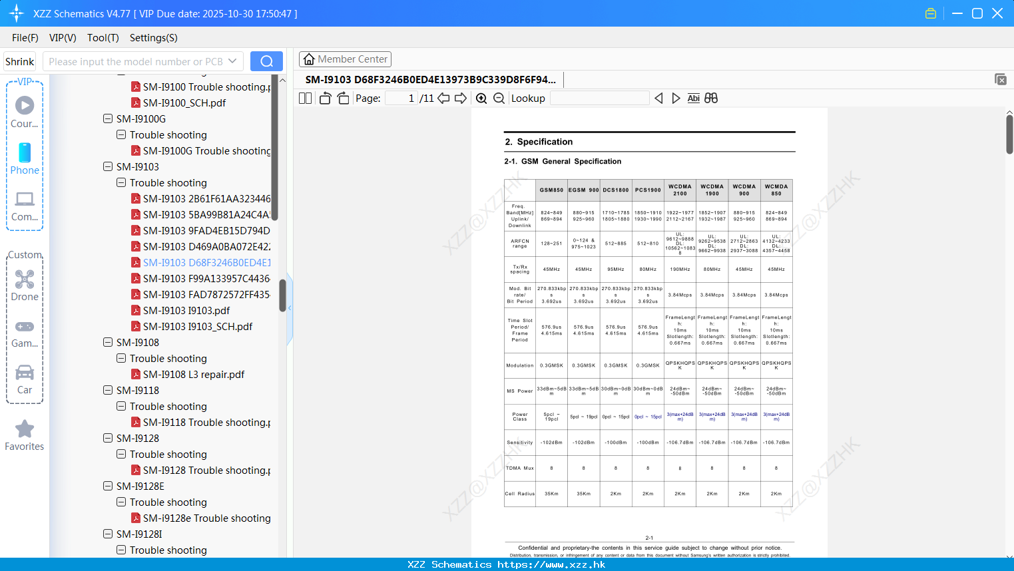Open SM-i9128e Trouble shooting file
The width and height of the screenshot is (1014, 571).
click(x=206, y=518)
